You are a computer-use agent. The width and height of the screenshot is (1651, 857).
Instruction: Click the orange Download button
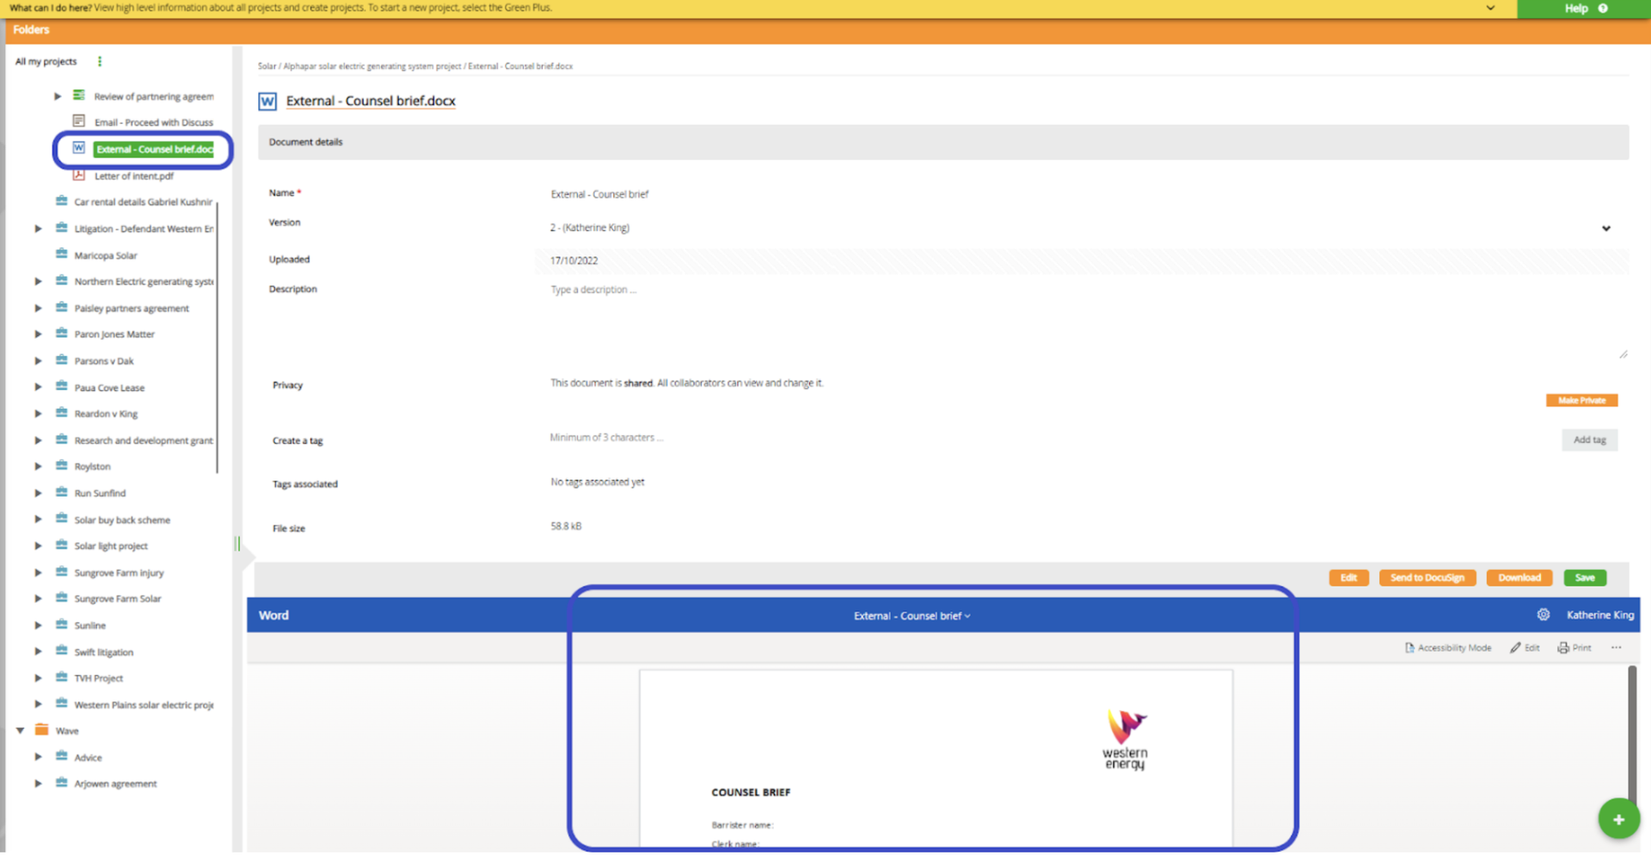pyautogui.click(x=1519, y=578)
